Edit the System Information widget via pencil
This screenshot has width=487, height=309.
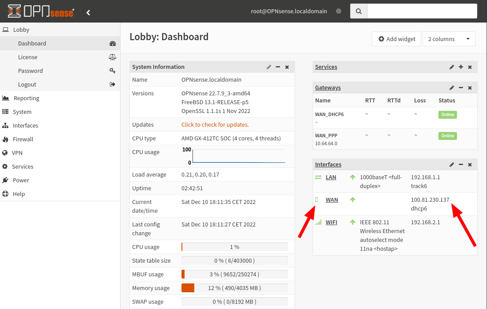(x=268, y=67)
